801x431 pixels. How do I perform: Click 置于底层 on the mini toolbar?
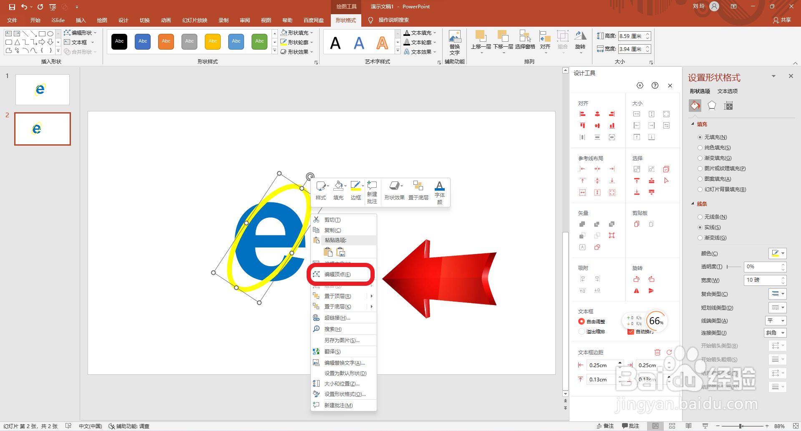click(x=418, y=191)
